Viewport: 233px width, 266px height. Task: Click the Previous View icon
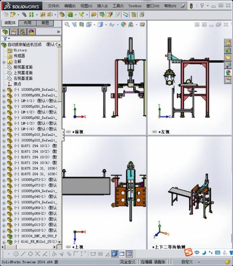point(74,25)
